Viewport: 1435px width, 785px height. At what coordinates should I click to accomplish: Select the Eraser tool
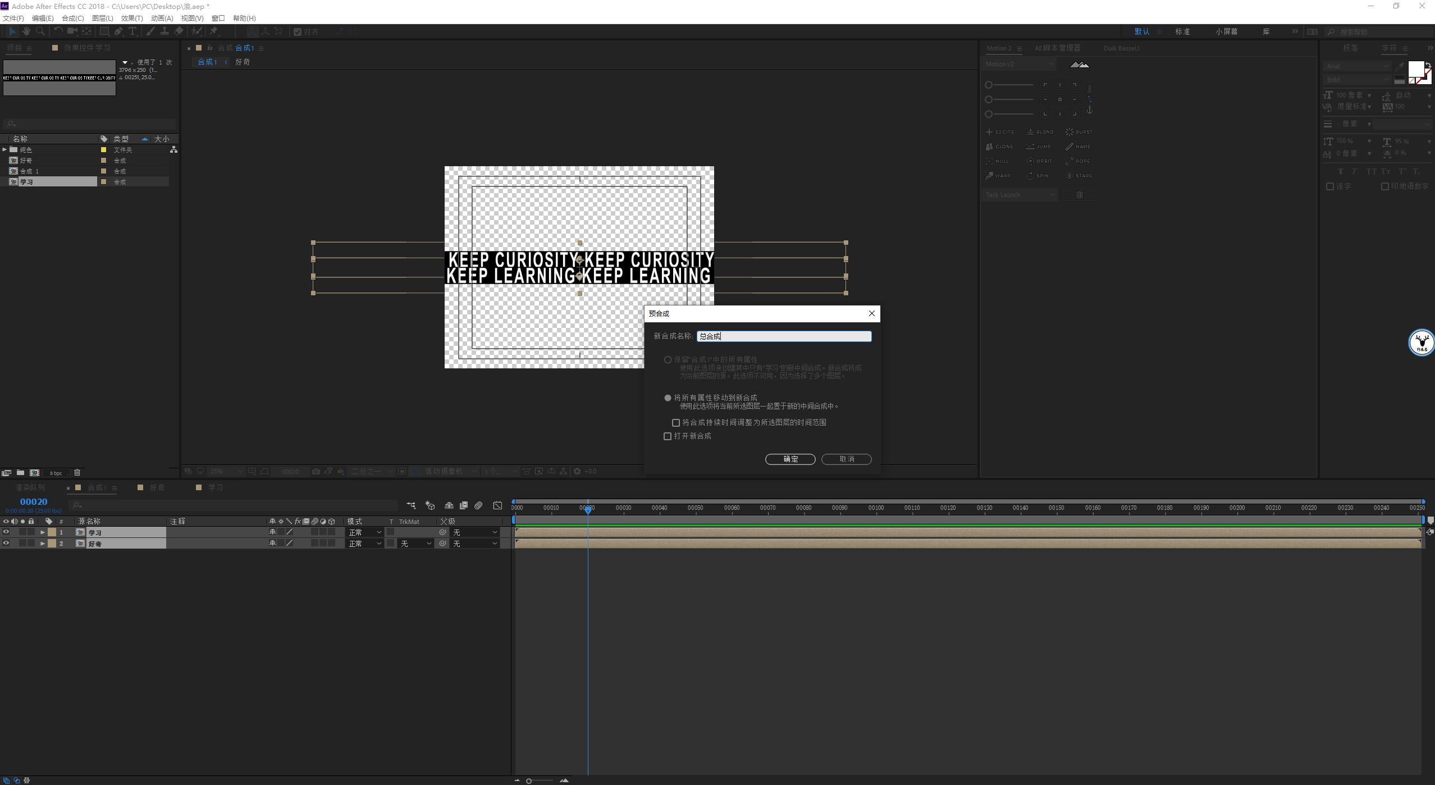[x=179, y=31]
